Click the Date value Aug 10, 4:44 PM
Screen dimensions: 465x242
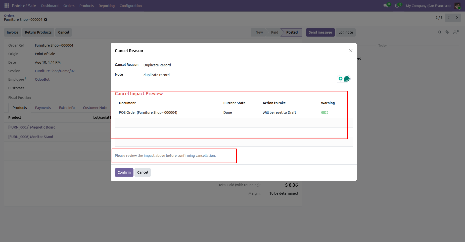tap(48, 62)
